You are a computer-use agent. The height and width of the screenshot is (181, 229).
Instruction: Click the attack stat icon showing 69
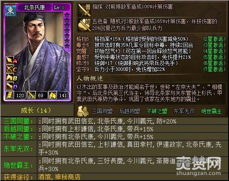coord(31,95)
